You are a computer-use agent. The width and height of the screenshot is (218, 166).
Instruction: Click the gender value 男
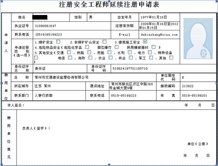91,17
